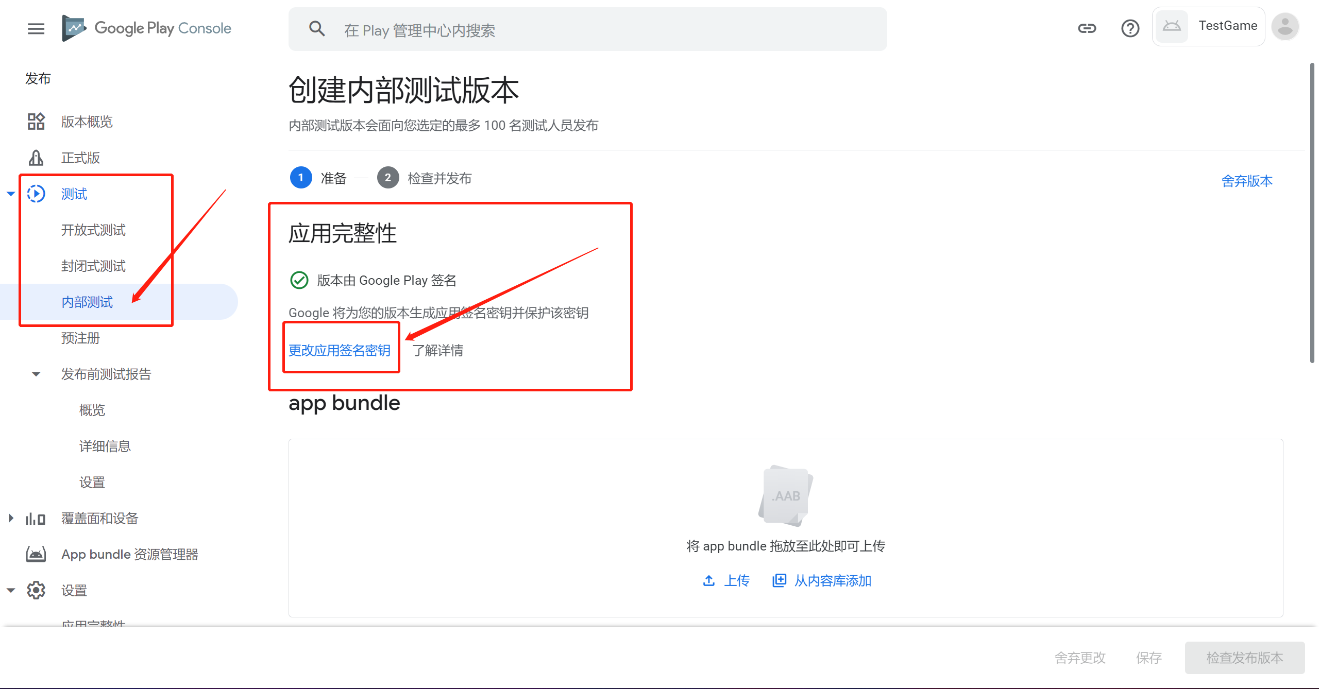Copy page link via link icon

pyautogui.click(x=1087, y=28)
